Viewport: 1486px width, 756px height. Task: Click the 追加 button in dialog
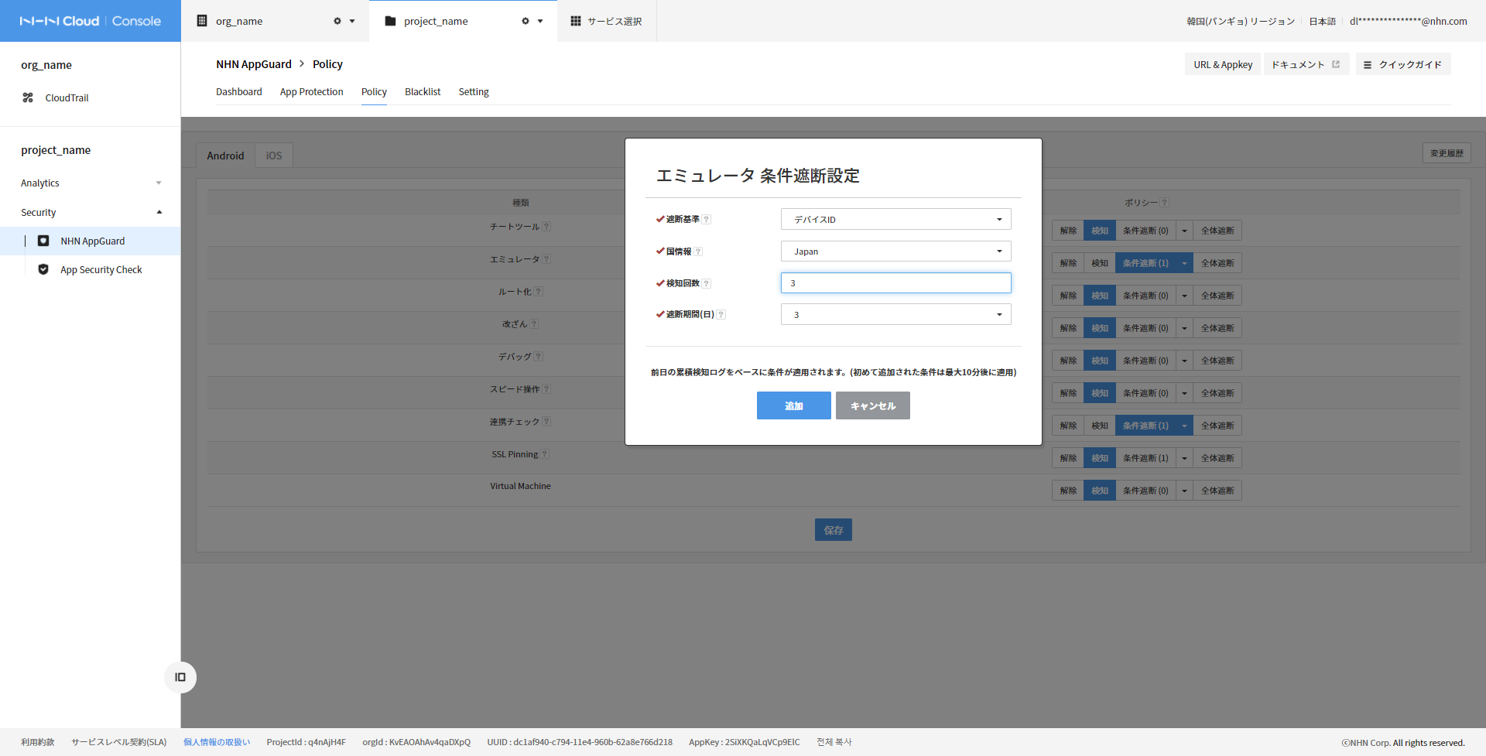click(794, 405)
